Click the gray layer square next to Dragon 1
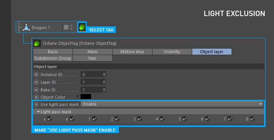This screenshot has width=274, height=140. point(66,27)
